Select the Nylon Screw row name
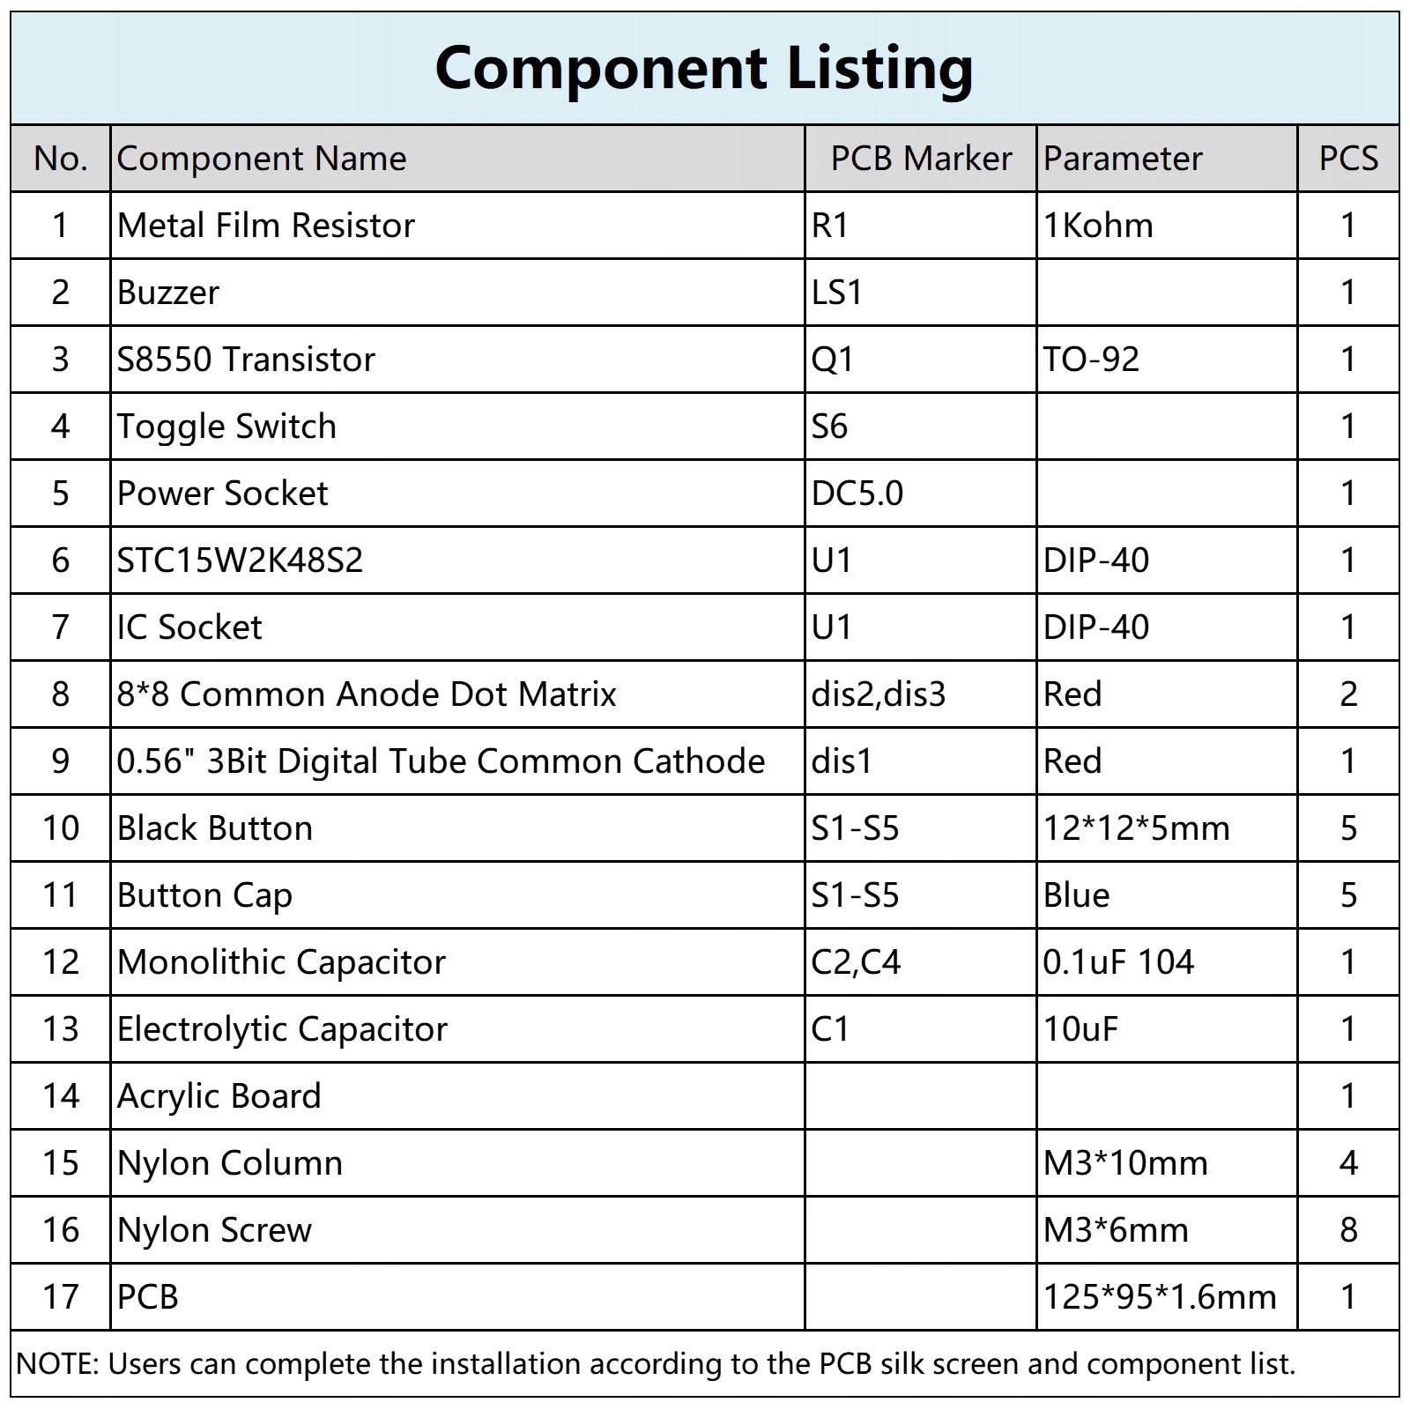The image size is (1410, 1410). (x=214, y=1230)
